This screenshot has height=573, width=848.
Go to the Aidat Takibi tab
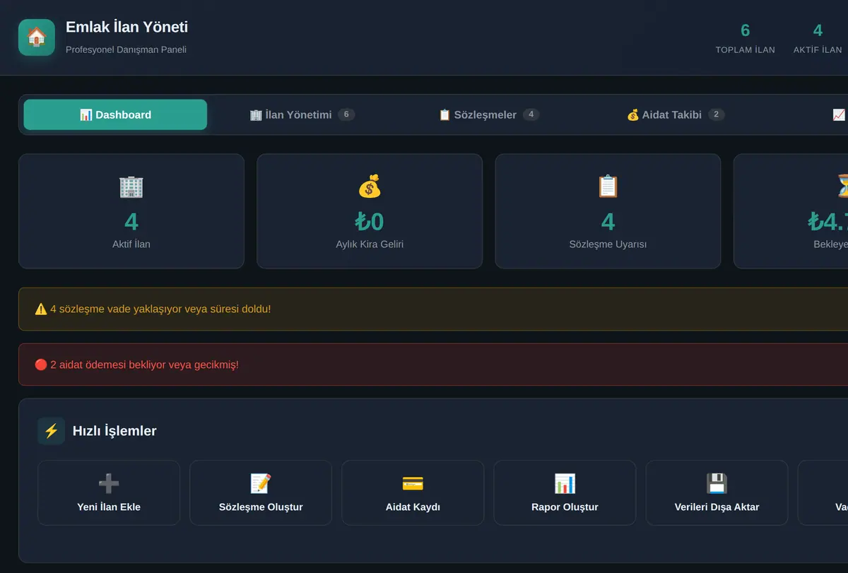click(x=676, y=114)
